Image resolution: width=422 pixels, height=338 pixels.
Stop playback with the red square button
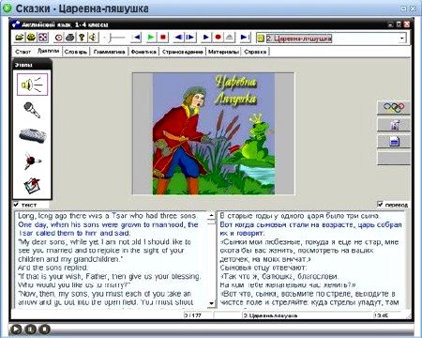coord(163,38)
